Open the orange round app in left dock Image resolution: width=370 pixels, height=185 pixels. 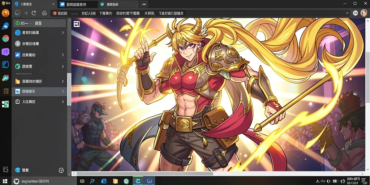pyautogui.click(x=5, y=13)
